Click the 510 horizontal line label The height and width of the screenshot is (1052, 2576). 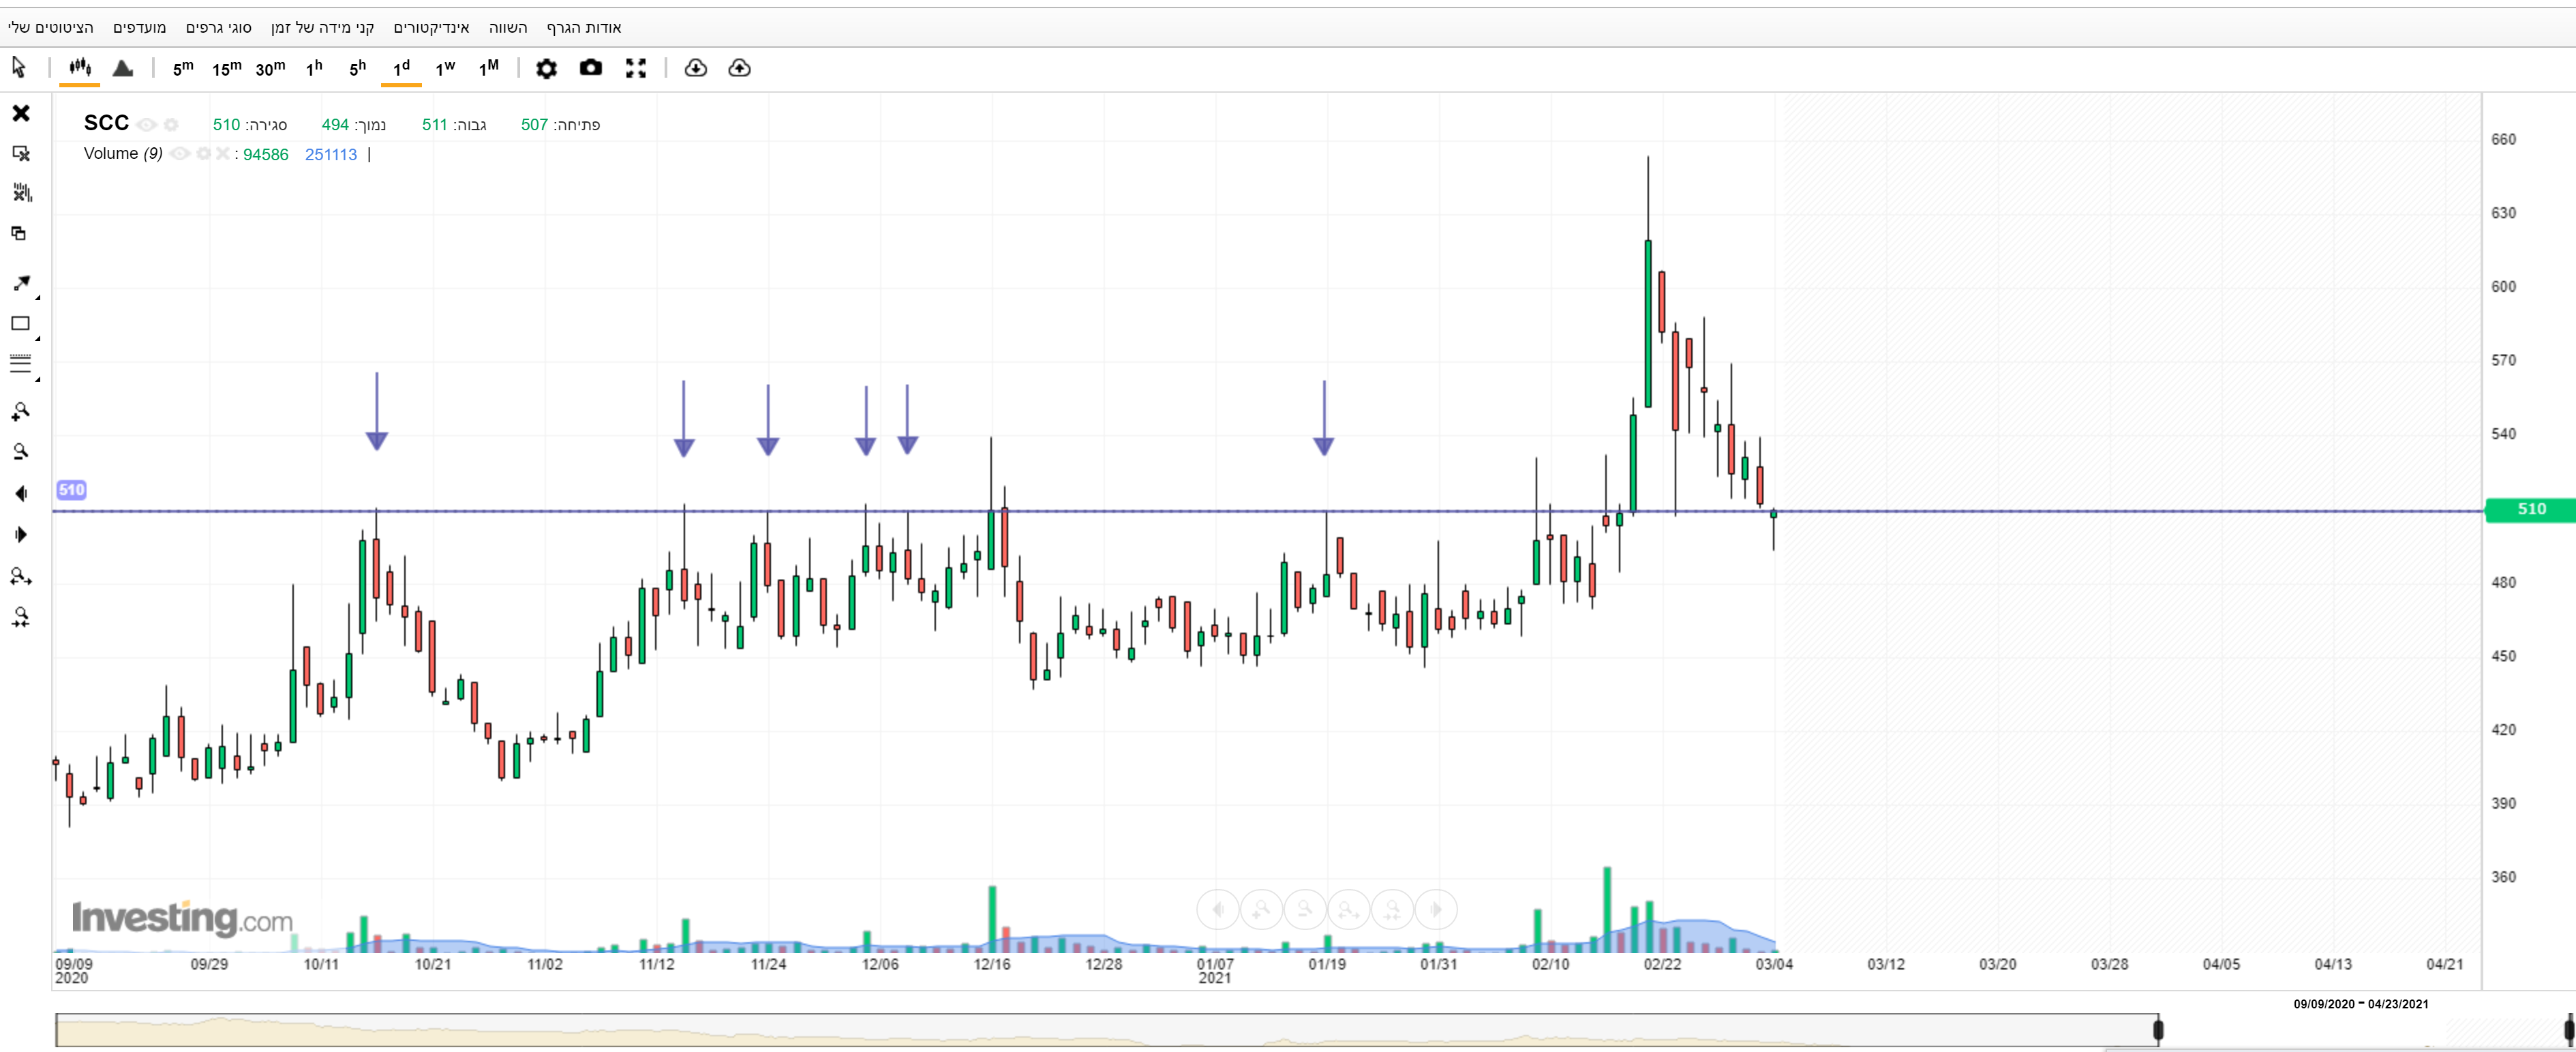point(71,490)
